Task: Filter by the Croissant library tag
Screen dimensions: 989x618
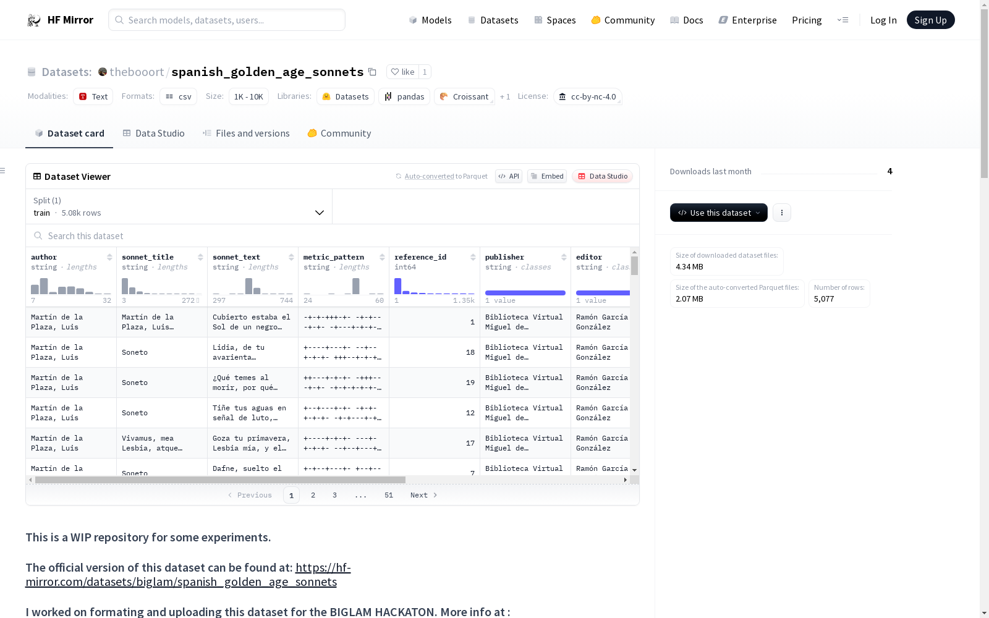Action: (x=464, y=96)
